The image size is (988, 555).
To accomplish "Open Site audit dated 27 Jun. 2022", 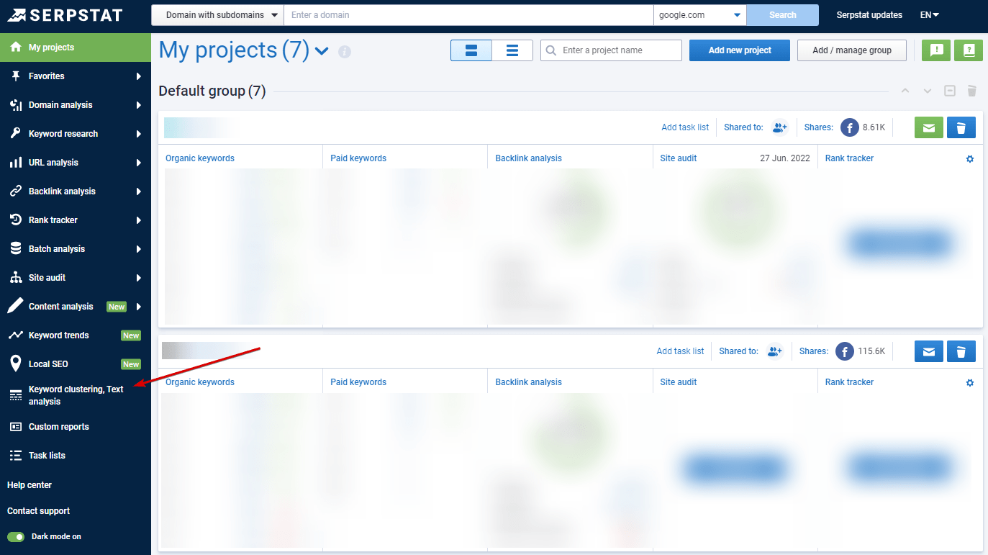I will pyautogui.click(x=679, y=158).
